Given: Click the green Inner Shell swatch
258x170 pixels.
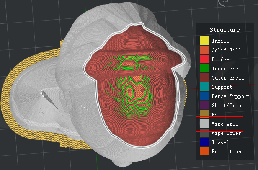Looking at the screenshot, I should coord(204,69).
